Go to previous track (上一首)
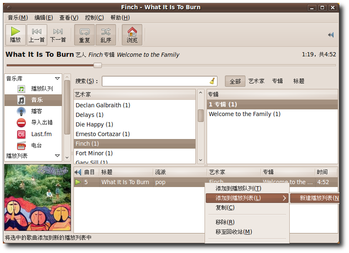349x253 pixels. point(37,35)
